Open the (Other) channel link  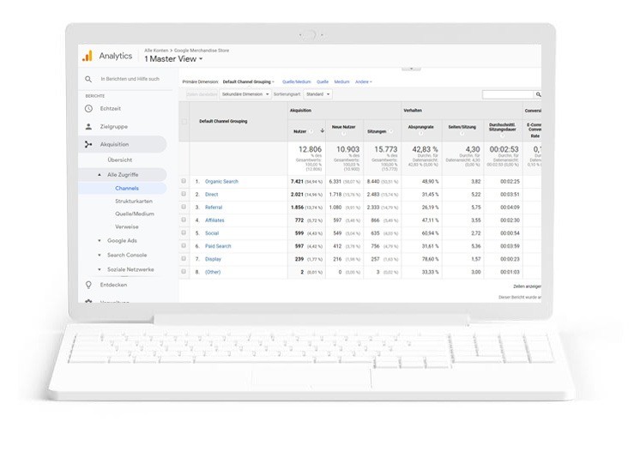point(213,272)
